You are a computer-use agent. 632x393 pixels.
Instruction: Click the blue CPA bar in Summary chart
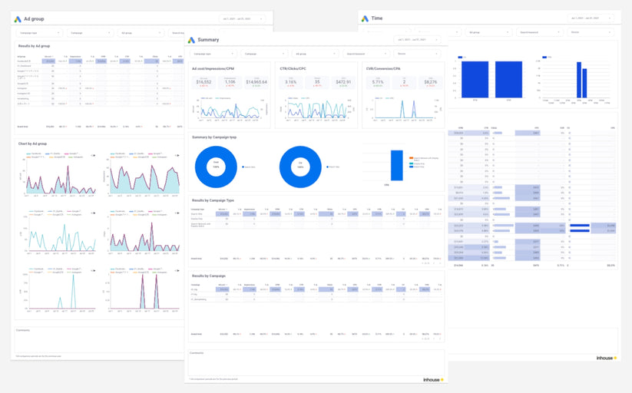tap(397, 165)
